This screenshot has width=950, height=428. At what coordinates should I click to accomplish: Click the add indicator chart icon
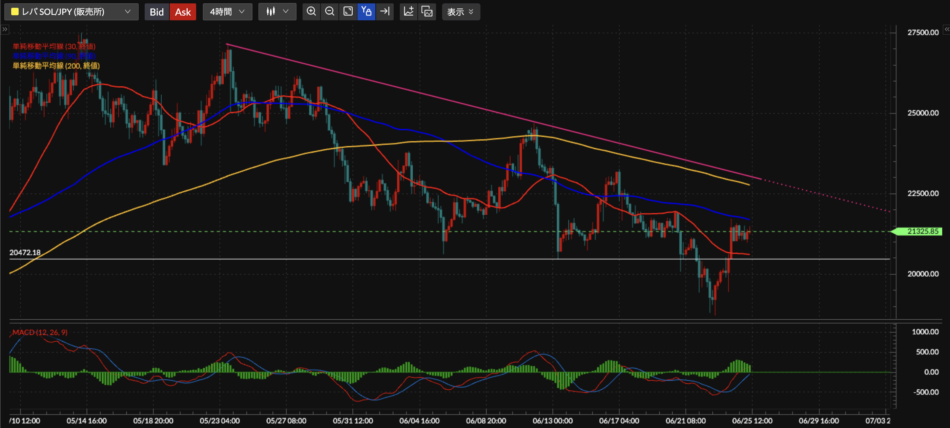point(409,12)
